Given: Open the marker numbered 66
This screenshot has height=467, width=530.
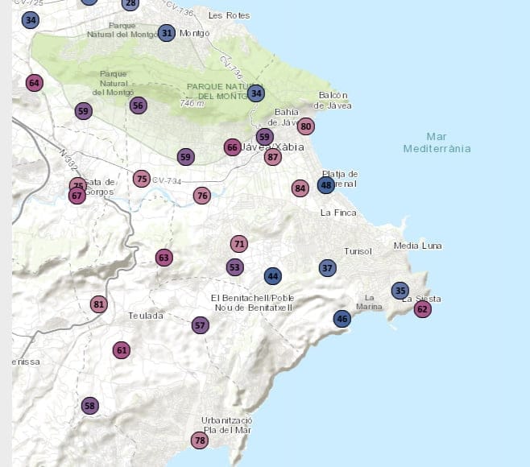Looking at the screenshot, I should [233, 147].
